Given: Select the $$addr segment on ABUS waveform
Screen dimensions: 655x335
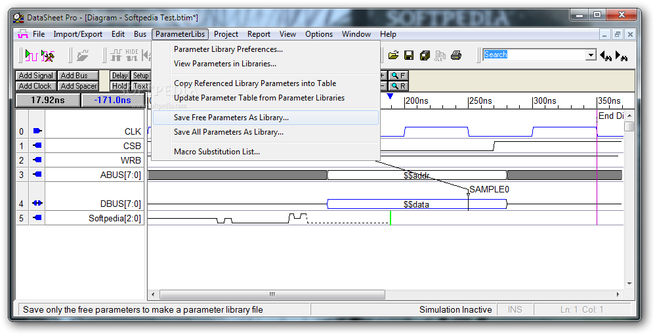Looking at the screenshot, I should [x=417, y=175].
